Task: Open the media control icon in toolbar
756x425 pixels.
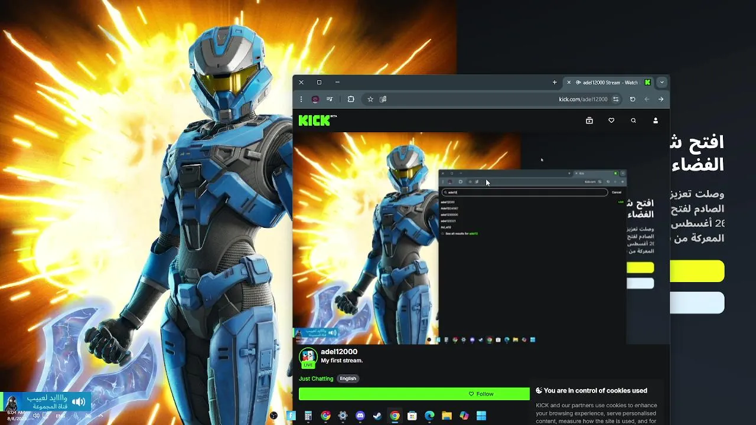Action: 330,99
